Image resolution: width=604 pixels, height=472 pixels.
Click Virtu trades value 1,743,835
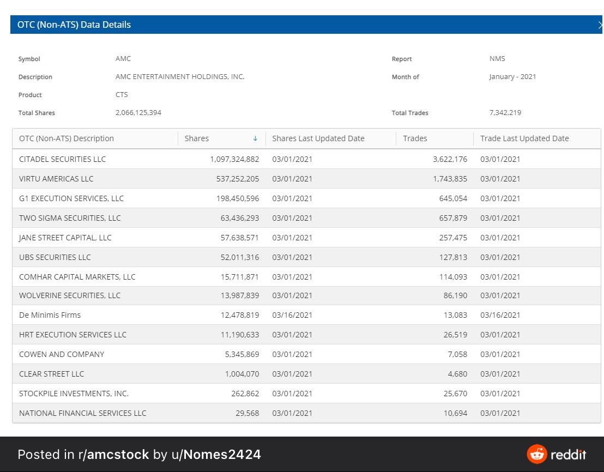coord(450,179)
